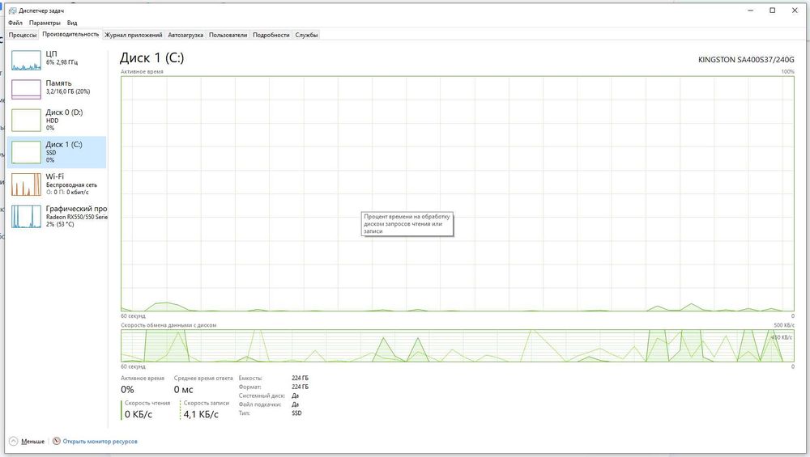The image size is (810, 457).
Task: Open the Файл menu
Action: (15, 23)
